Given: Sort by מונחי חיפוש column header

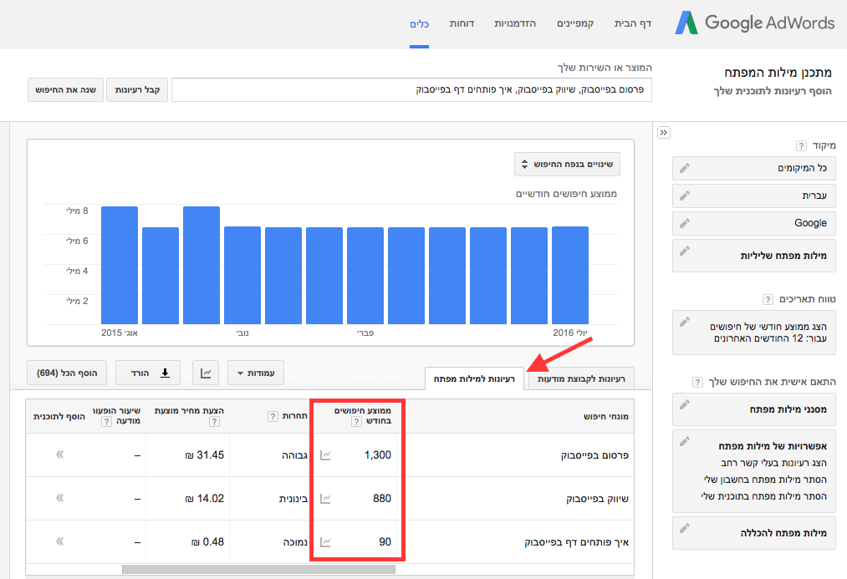Looking at the screenshot, I should pos(606,416).
